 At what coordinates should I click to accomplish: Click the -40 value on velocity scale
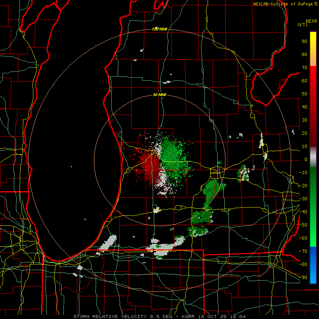303,212
